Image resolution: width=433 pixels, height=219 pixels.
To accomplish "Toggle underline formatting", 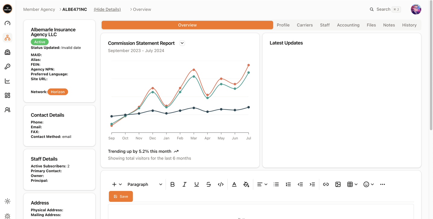I will point(197,184).
